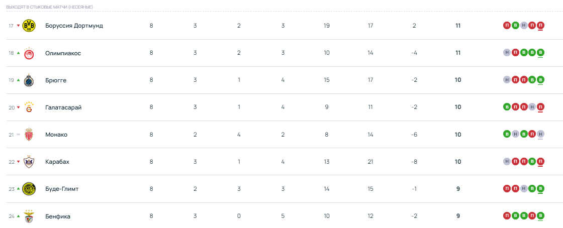The width and height of the screenshot is (563, 228).
Task: Click the Club Brugge crest icon
Action: point(29,80)
